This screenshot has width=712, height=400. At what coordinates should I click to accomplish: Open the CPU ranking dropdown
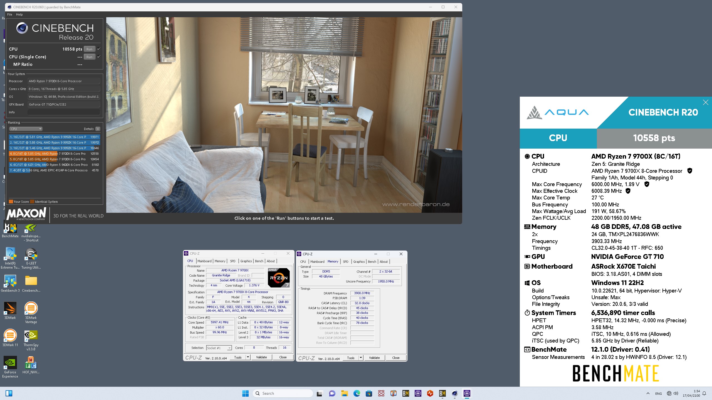(26, 129)
